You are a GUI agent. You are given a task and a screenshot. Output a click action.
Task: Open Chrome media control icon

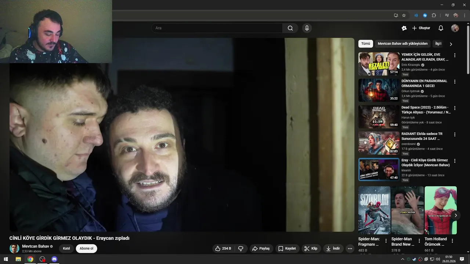click(447, 15)
